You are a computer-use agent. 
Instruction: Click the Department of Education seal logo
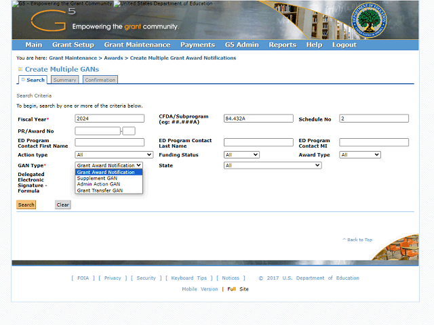(369, 20)
